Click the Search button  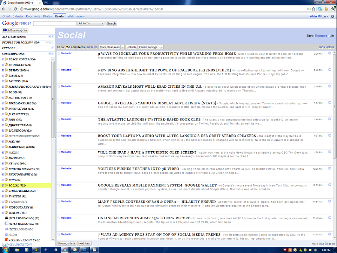coord(111,23)
